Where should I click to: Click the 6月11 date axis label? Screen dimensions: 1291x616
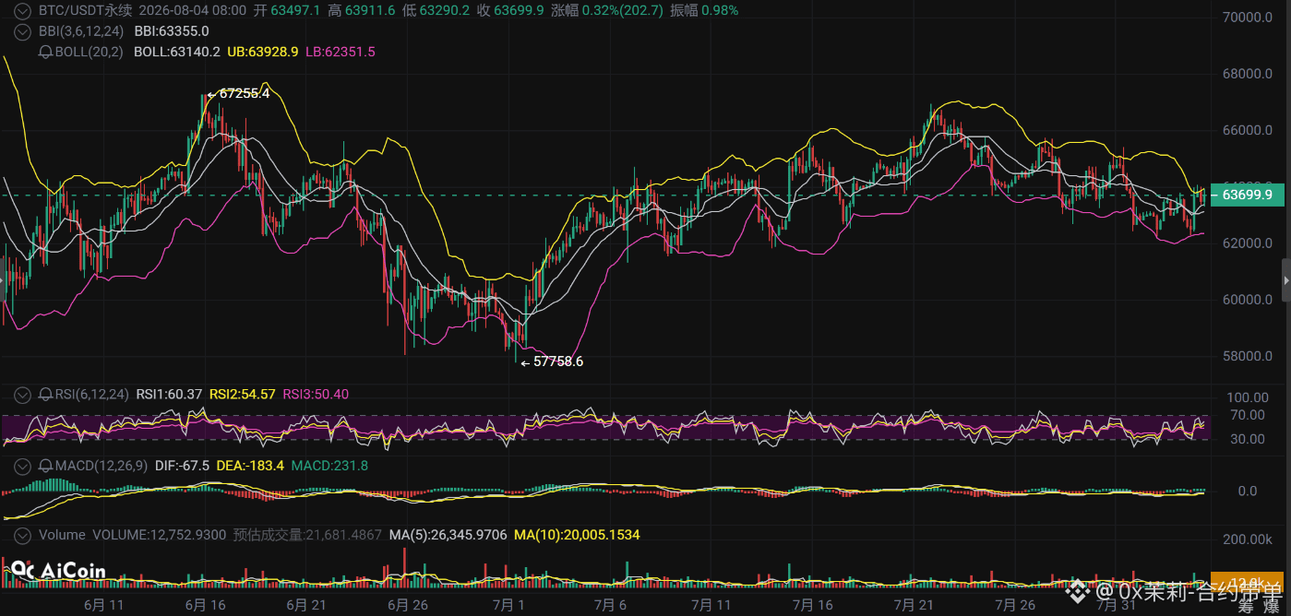[103, 605]
